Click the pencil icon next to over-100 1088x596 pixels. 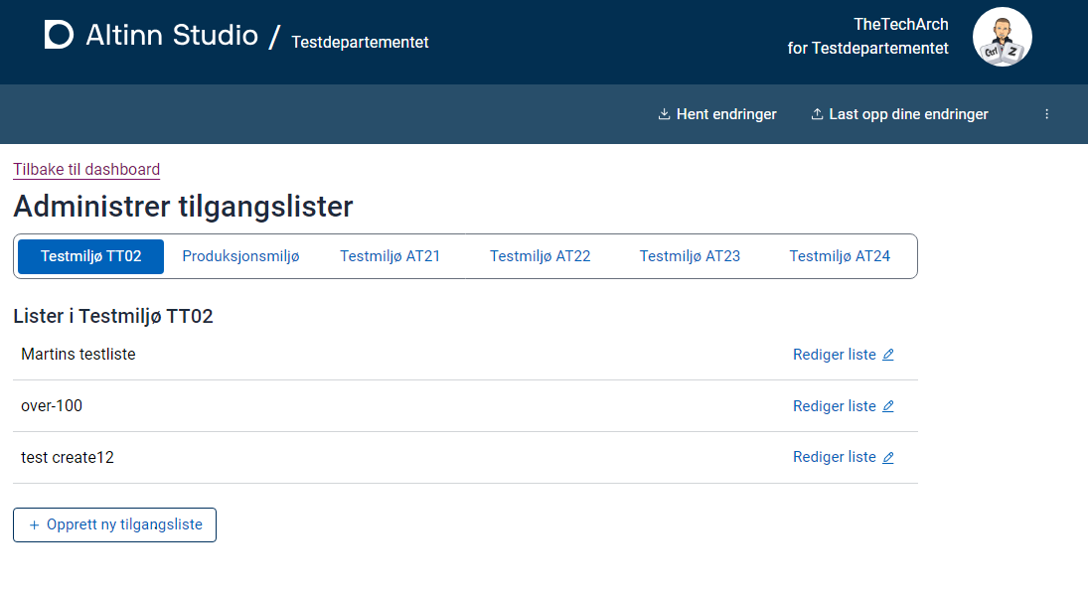point(887,405)
